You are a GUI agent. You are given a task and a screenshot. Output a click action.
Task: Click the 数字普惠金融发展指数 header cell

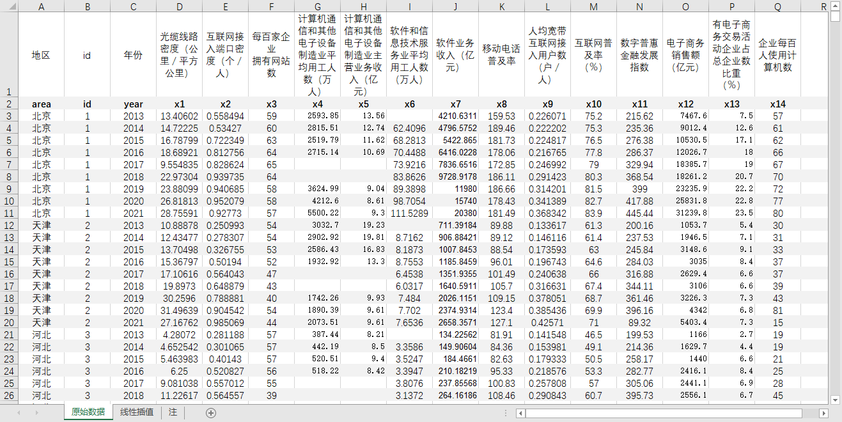[x=640, y=55]
